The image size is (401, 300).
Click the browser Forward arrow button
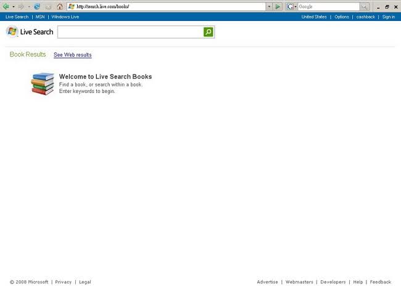point(20,6)
